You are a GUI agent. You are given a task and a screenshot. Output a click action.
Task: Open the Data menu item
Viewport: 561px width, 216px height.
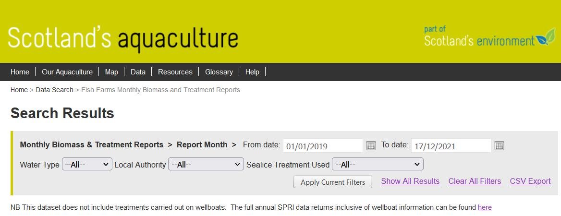click(138, 72)
